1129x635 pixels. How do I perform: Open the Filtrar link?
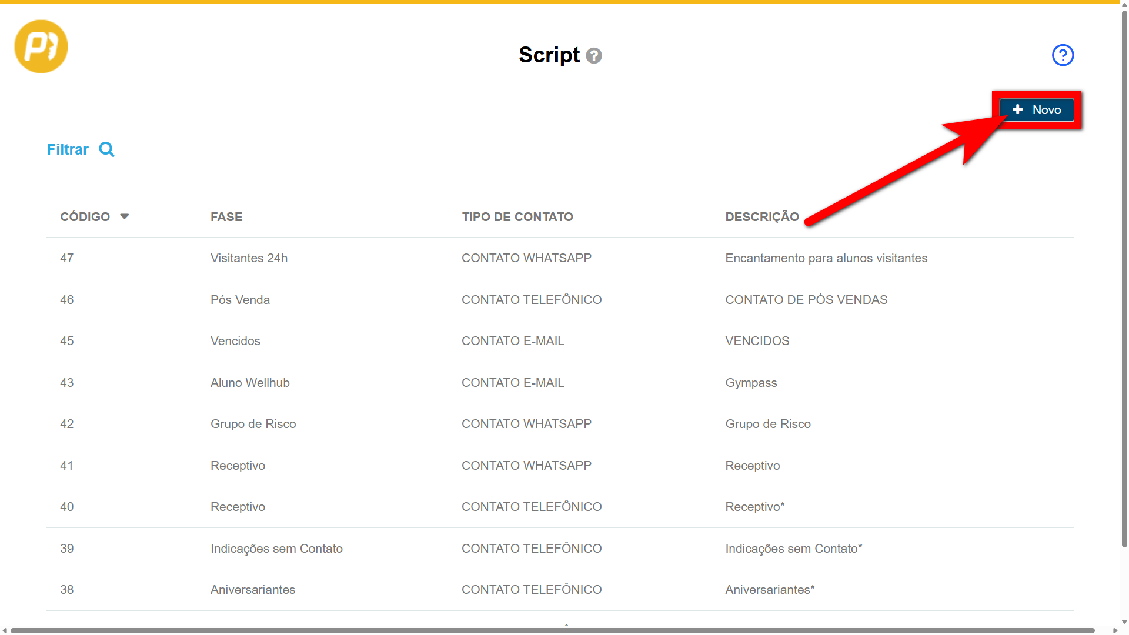68,149
